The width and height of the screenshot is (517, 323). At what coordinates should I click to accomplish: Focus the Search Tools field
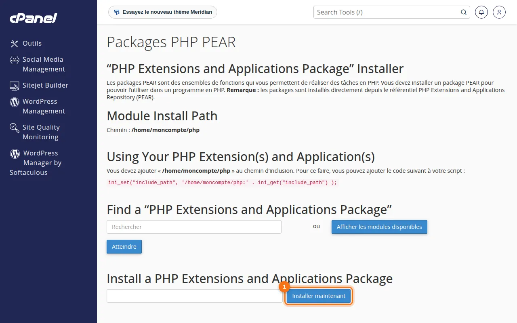[392, 12]
